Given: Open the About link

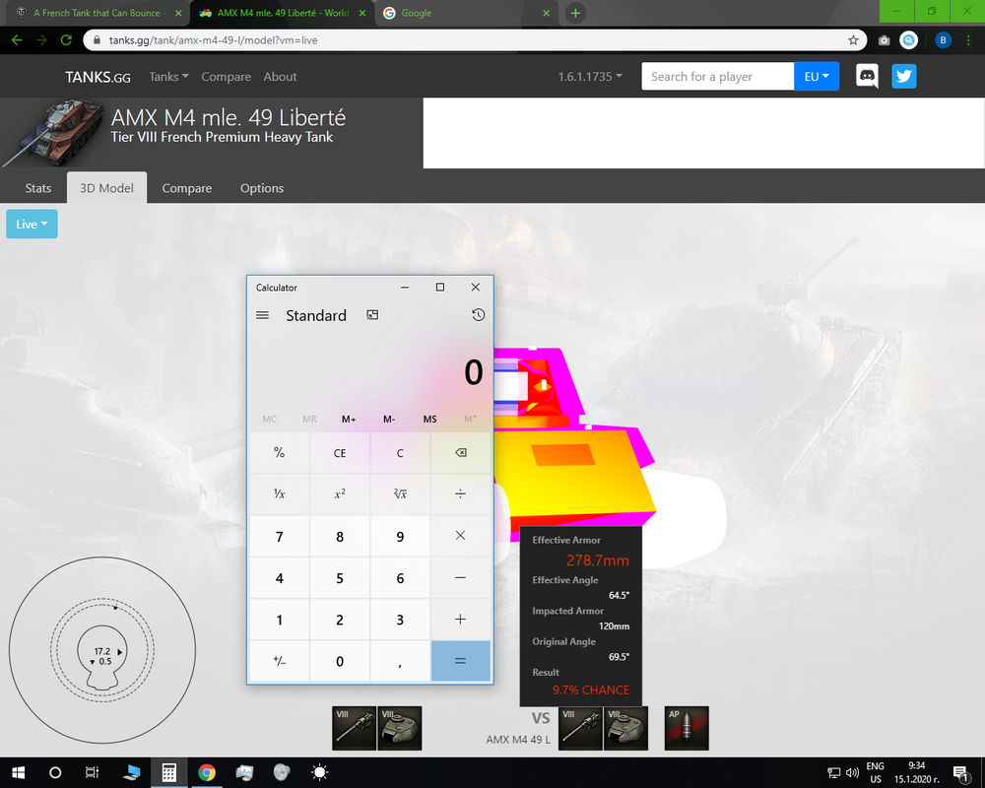Looking at the screenshot, I should (x=280, y=77).
